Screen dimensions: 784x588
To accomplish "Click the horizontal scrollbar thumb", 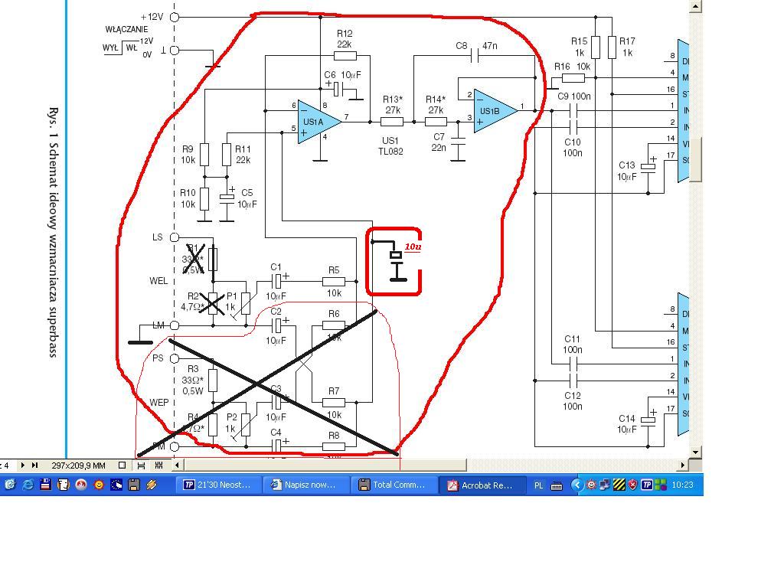I will click(x=325, y=465).
